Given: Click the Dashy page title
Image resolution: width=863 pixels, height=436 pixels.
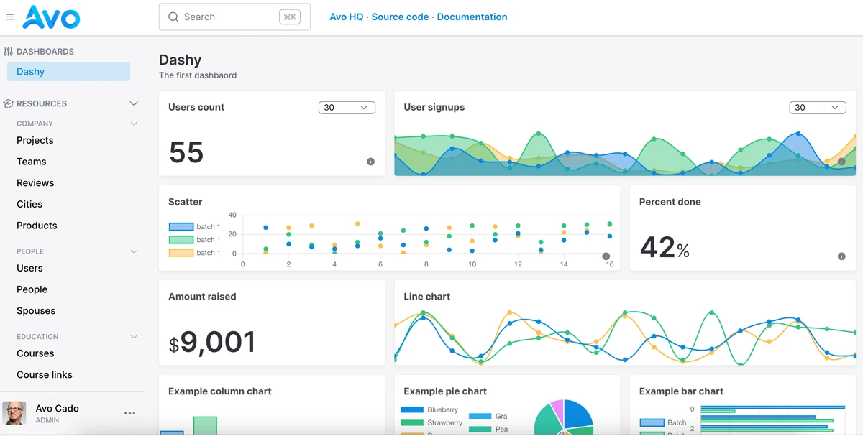Looking at the screenshot, I should [x=180, y=60].
